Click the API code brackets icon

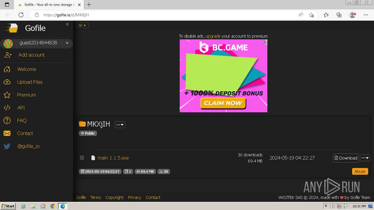point(7,108)
